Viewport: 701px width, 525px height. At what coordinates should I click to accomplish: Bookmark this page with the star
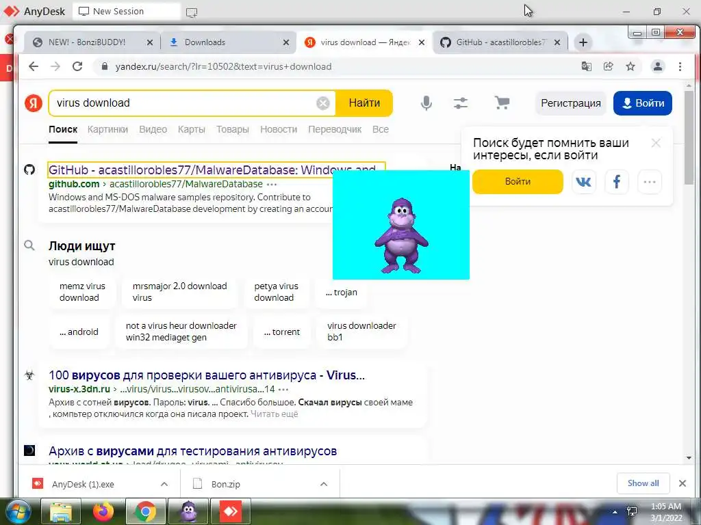click(630, 66)
